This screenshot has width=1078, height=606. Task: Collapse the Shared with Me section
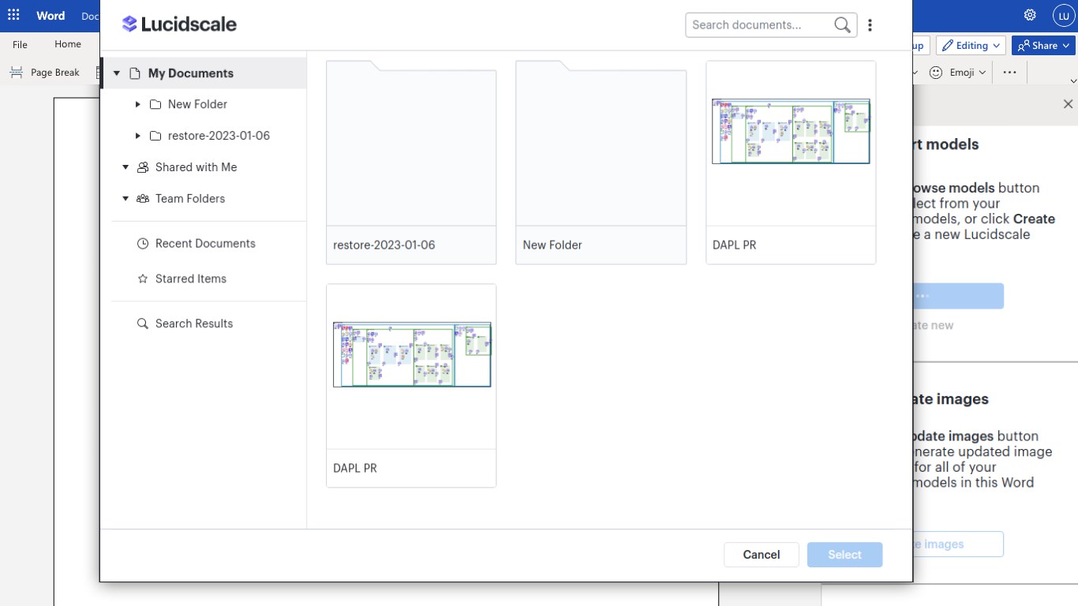[125, 167]
